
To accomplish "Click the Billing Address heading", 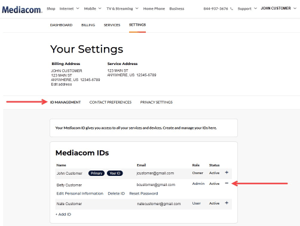I will (x=66, y=64).
